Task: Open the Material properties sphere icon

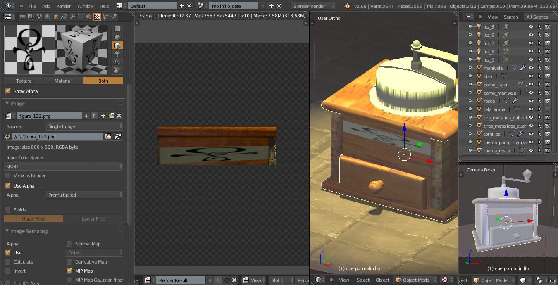Action: (89, 17)
